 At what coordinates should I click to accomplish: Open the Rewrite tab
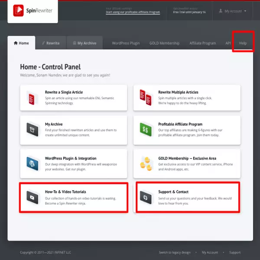click(51, 43)
